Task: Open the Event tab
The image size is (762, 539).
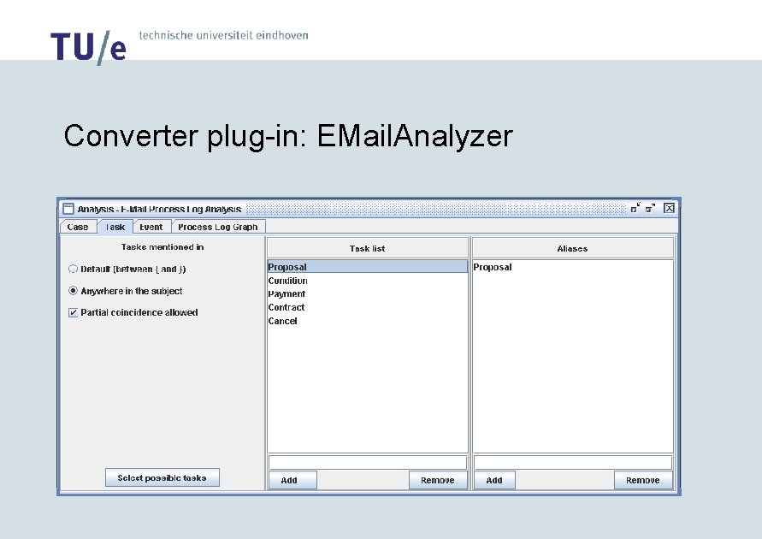Action: click(x=151, y=227)
